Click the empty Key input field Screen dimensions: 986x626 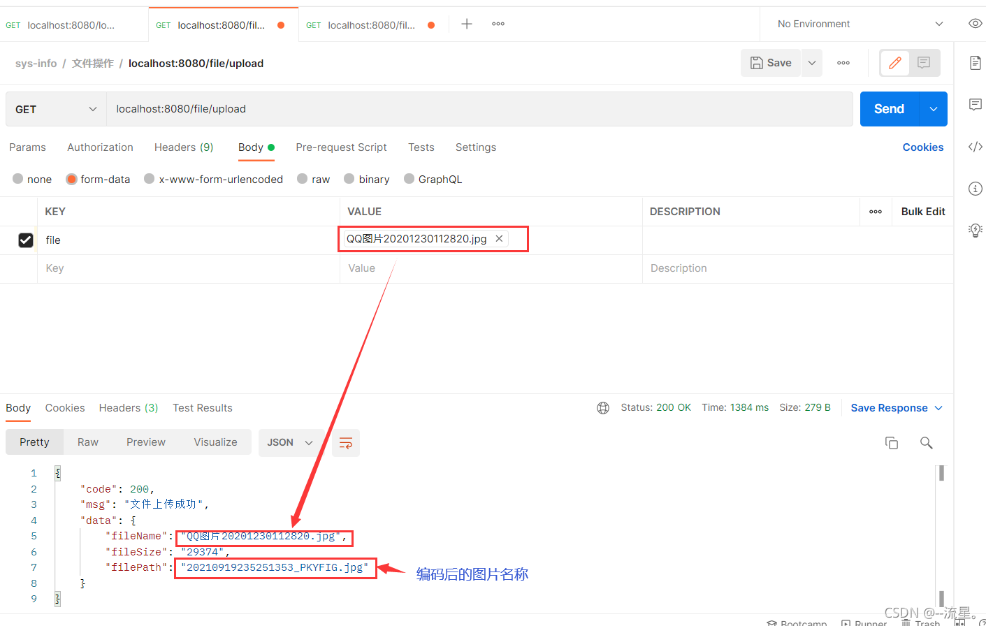tap(189, 268)
